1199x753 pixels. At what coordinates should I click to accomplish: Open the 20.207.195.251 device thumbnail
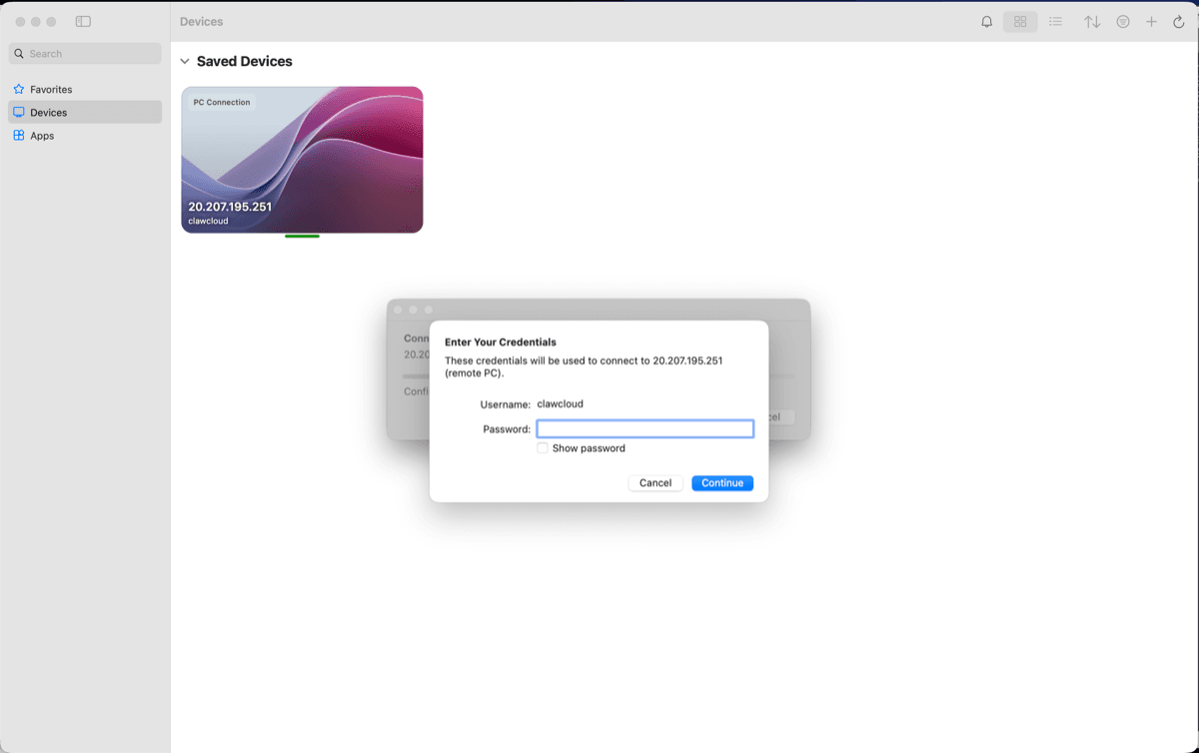[302, 160]
